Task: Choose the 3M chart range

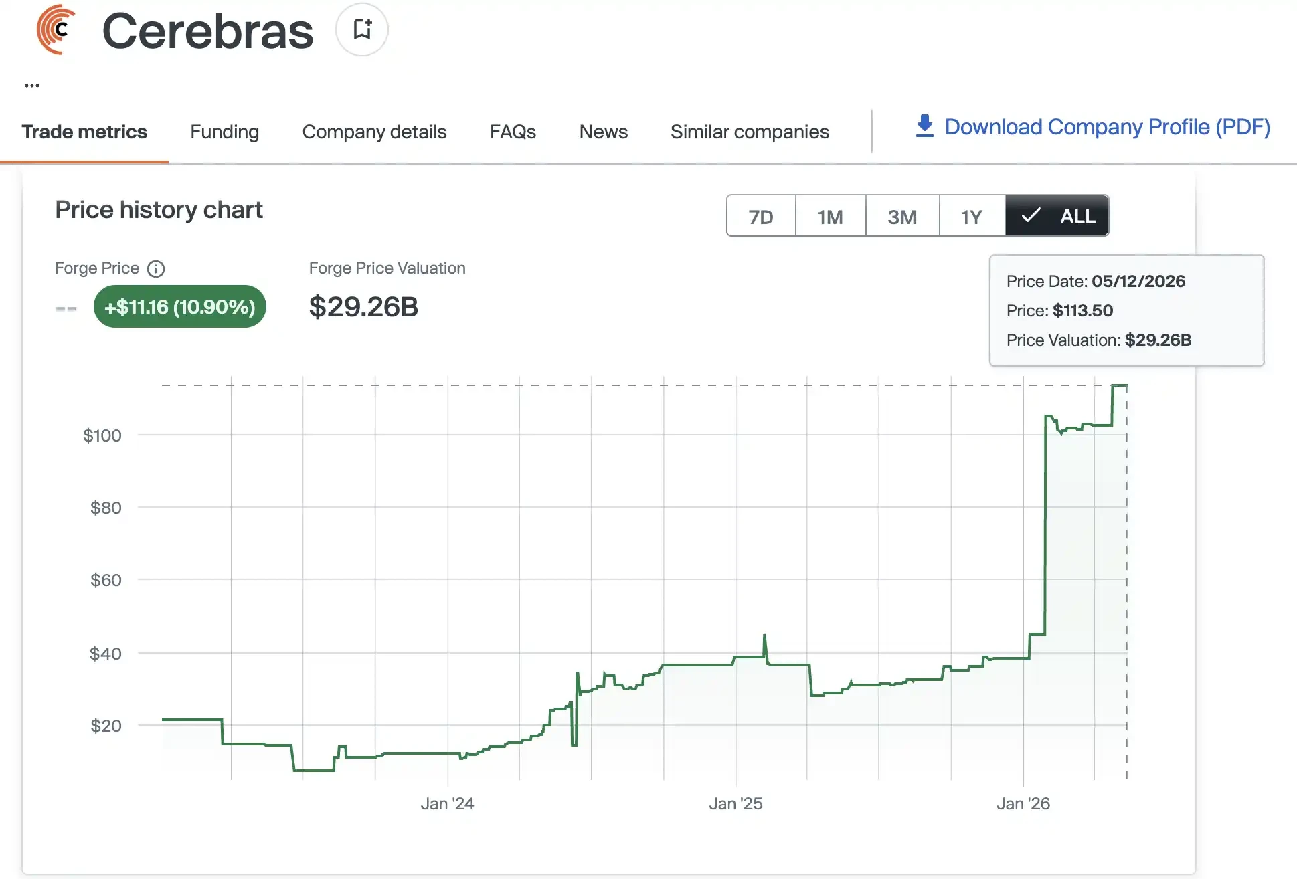Action: 902,216
